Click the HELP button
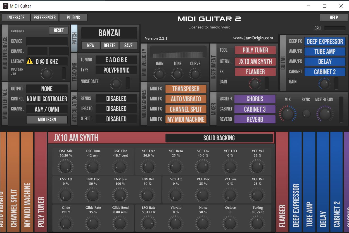Screen dimensions: 349x233 (334, 17)
